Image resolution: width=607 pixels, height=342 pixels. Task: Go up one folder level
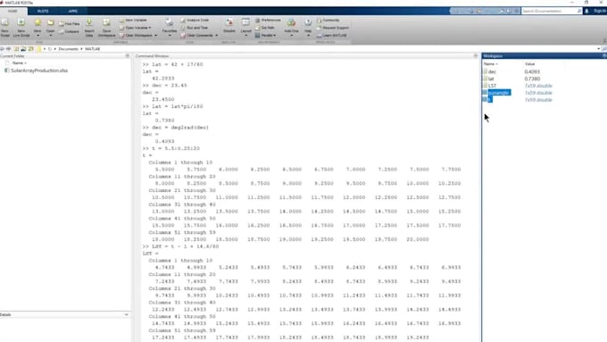coord(16,49)
